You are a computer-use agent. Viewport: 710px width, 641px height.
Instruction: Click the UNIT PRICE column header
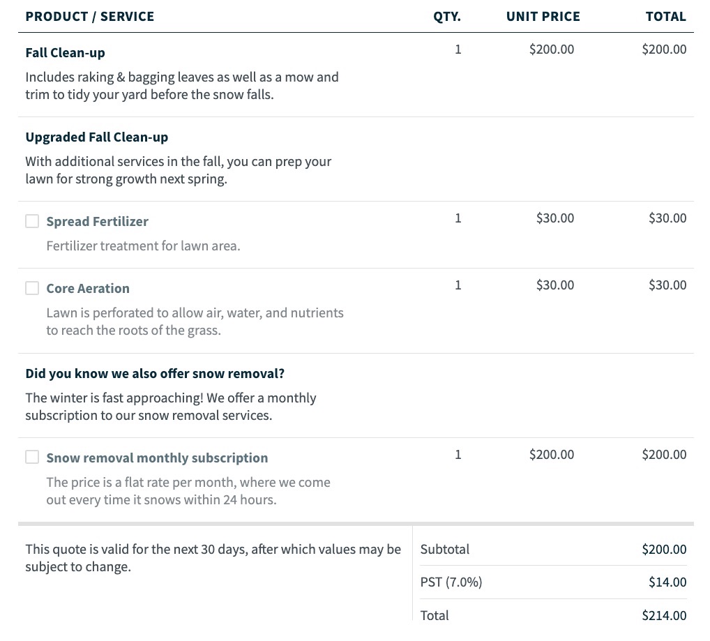[543, 16]
